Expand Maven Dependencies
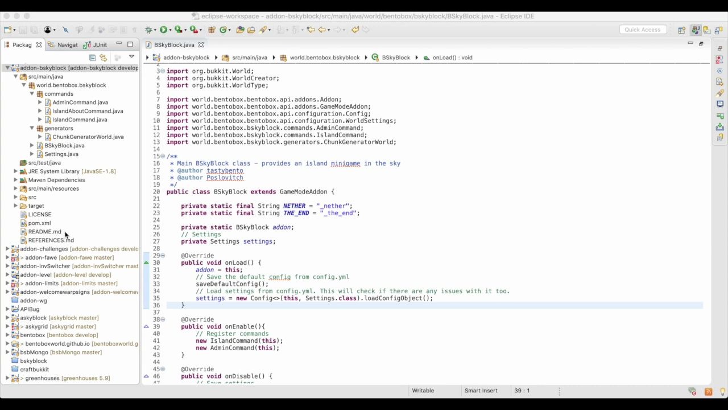 pos(16,180)
